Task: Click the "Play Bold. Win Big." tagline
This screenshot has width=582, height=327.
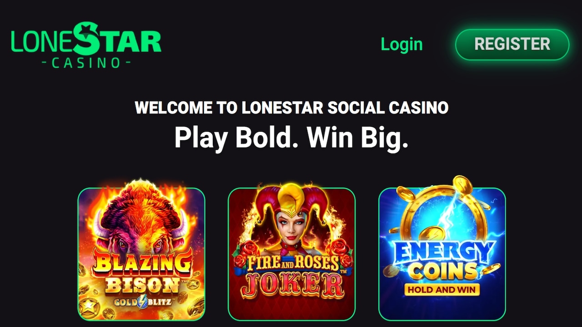Action: [x=291, y=137]
